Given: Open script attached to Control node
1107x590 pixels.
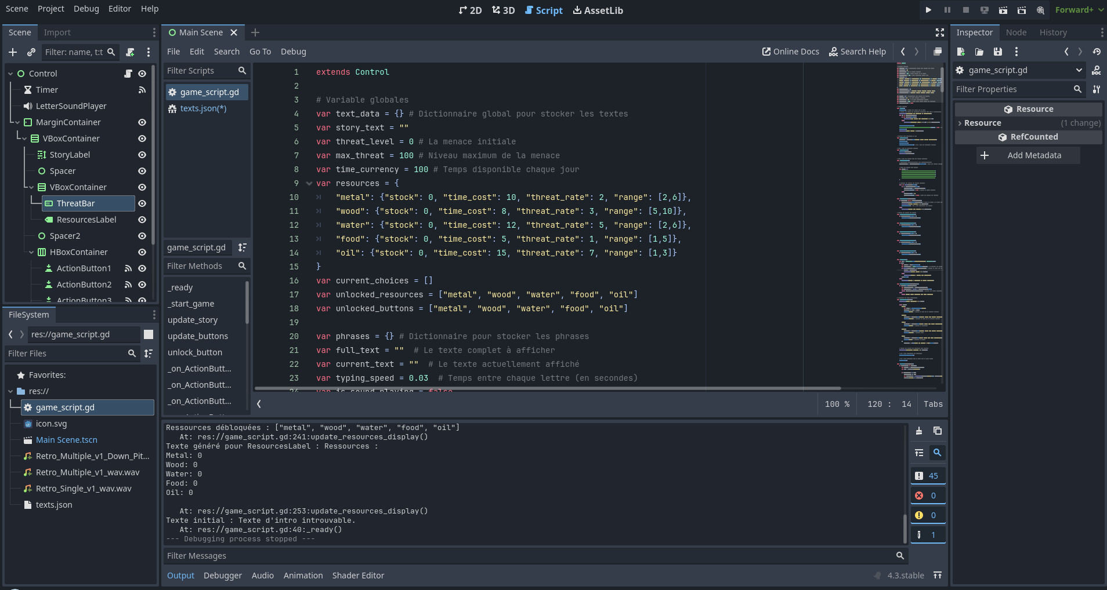Looking at the screenshot, I should 128,74.
